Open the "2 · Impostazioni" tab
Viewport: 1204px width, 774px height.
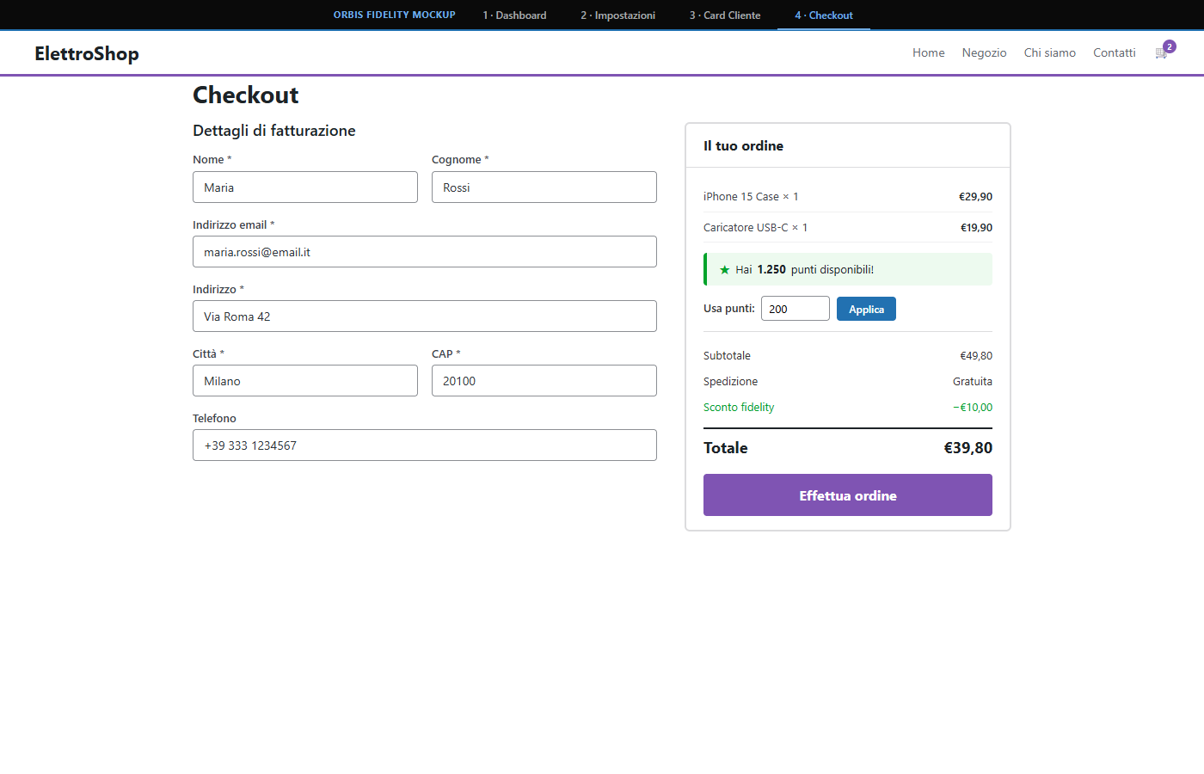(x=617, y=15)
